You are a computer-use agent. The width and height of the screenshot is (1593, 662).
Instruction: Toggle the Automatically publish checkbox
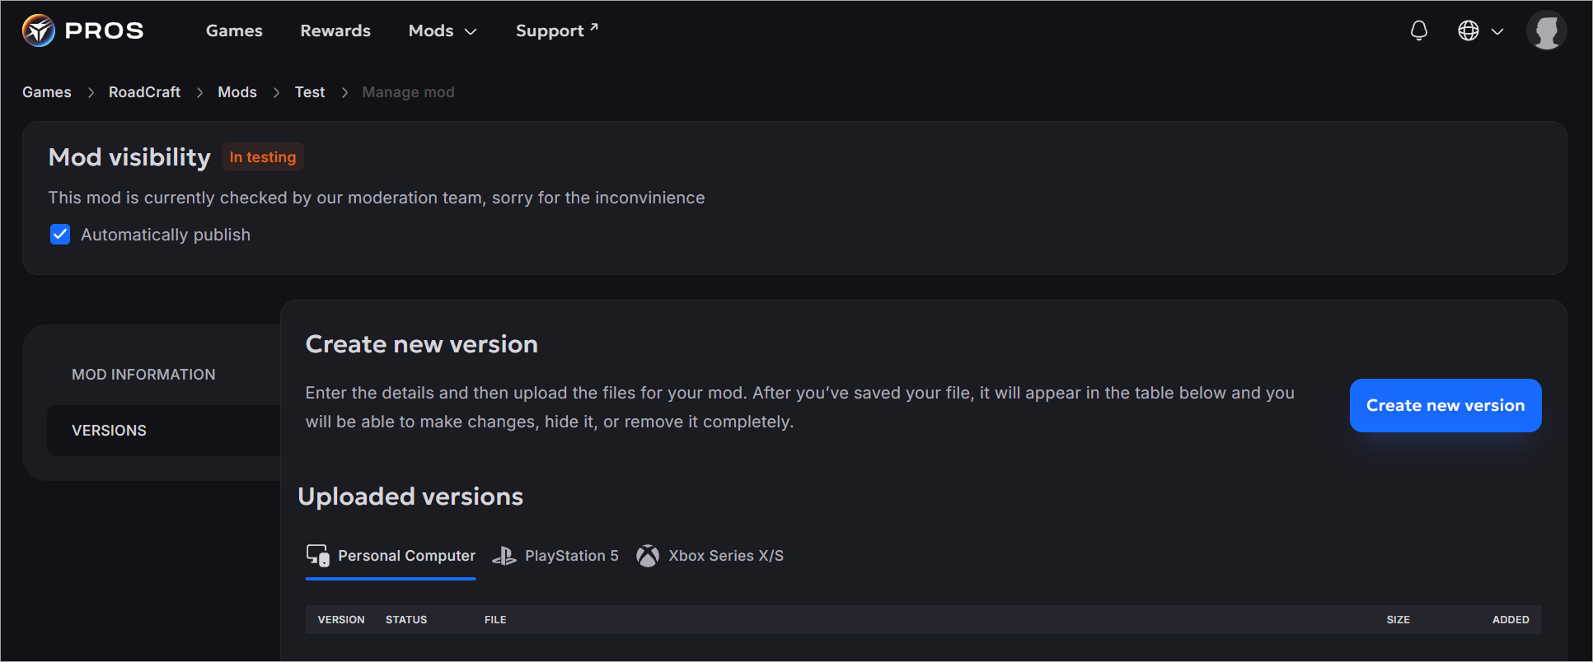pos(60,235)
